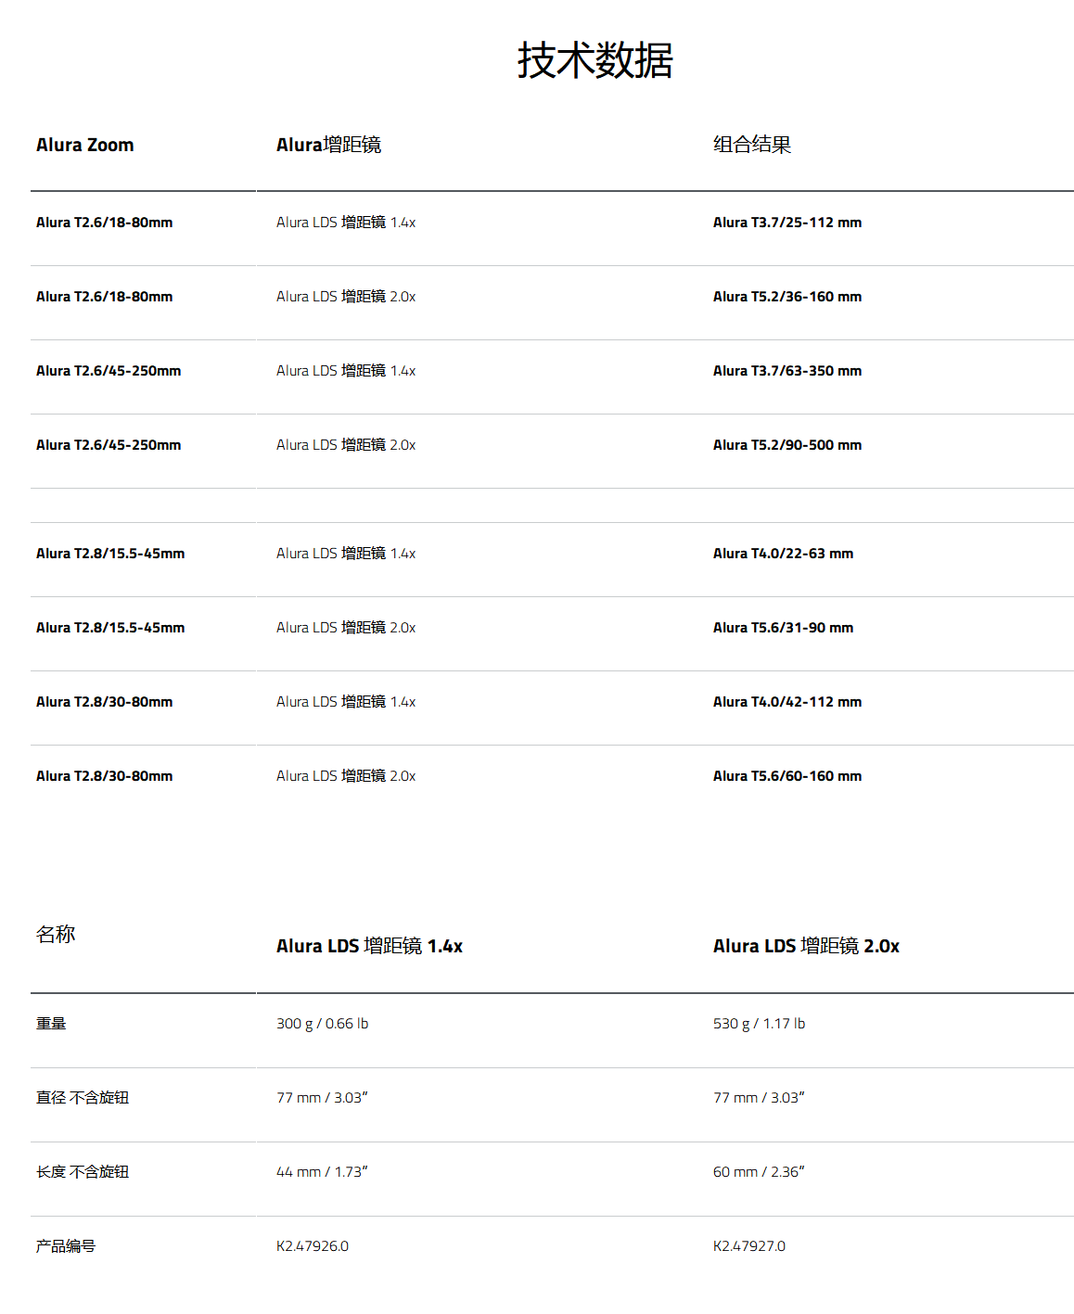This screenshot has width=1074, height=1314.
Task: Click the result Alura T5.6/60-160 mm
Action: [x=787, y=776]
